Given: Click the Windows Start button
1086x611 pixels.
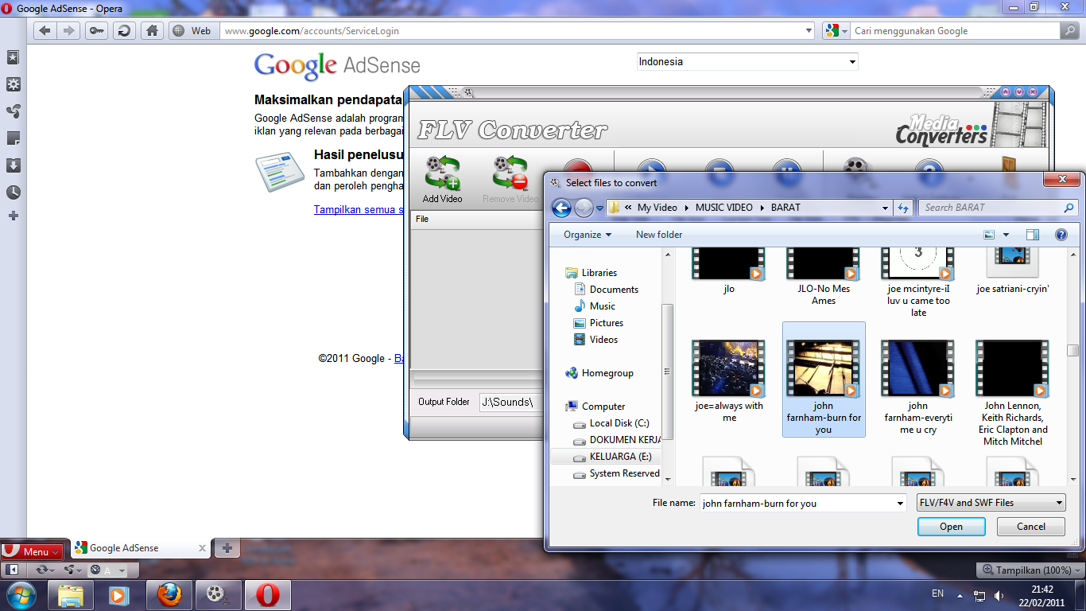Looking at the screenshot, I should 21,594.
